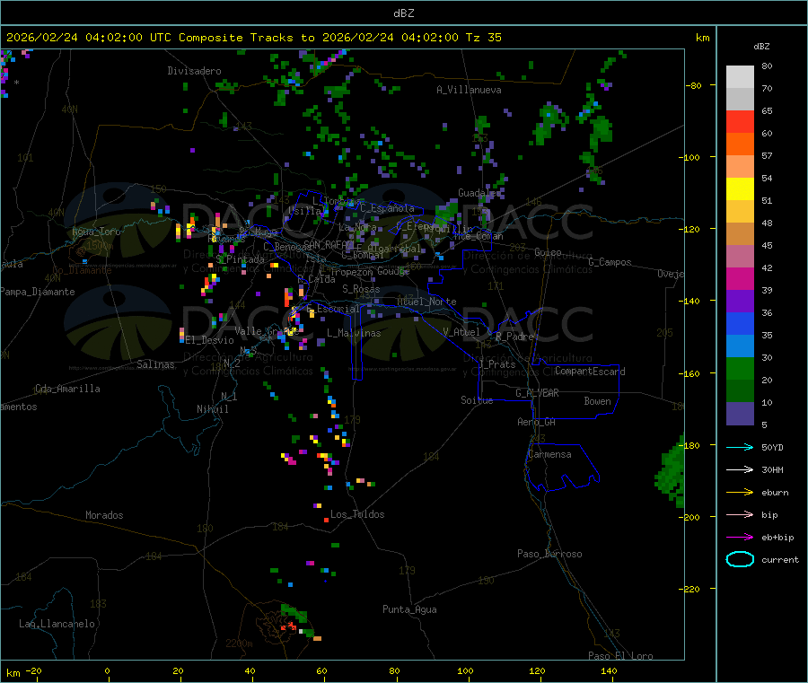Select the orange 57-60 dBZ swatch
This screenshot has height=683, width=808.
point(740,144)
